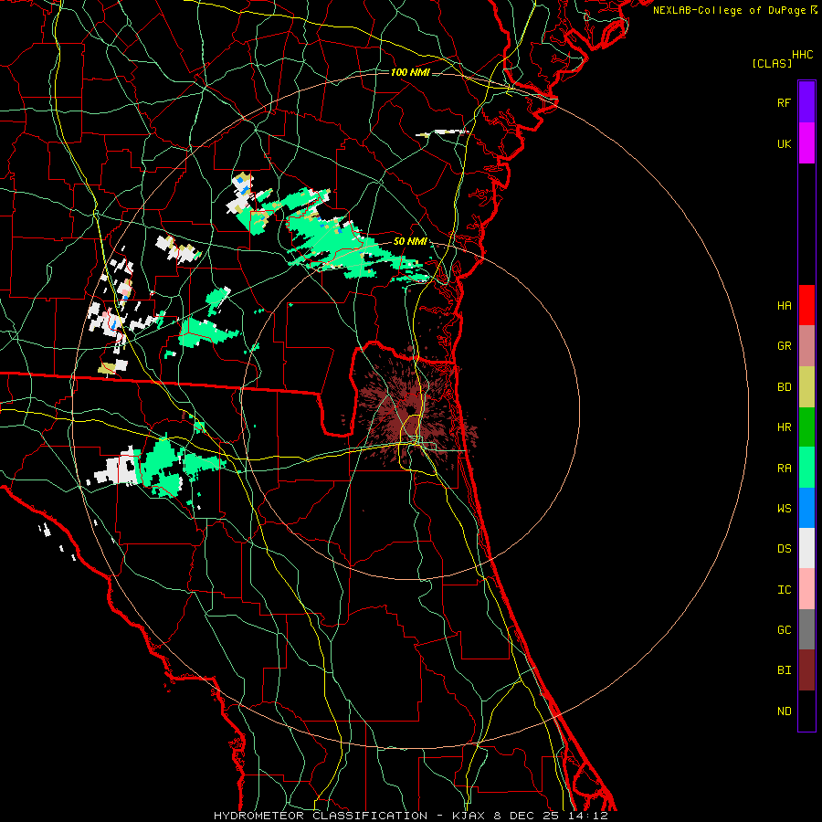Image resolution: width=822 pixels, height=822 pixels.
Task: Click the IC legend label
Action: (784, 589)
